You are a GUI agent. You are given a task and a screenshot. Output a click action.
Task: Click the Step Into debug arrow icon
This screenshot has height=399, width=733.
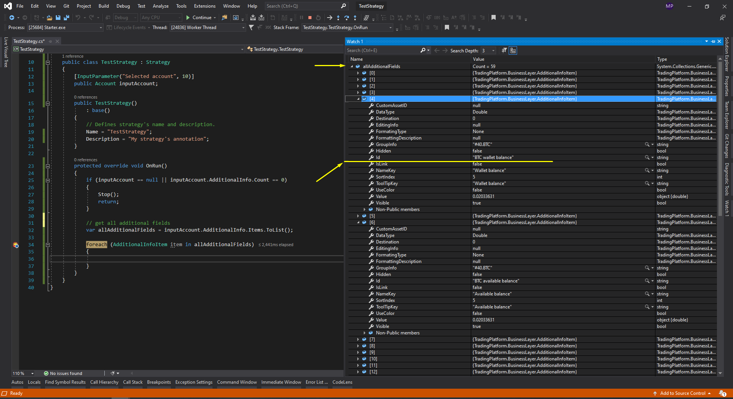(x=338, y=18)
